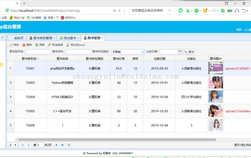Collapse the left sidebar panel

2,37
